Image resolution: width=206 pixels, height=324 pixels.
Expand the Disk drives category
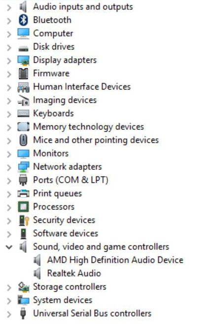point(9,47)
